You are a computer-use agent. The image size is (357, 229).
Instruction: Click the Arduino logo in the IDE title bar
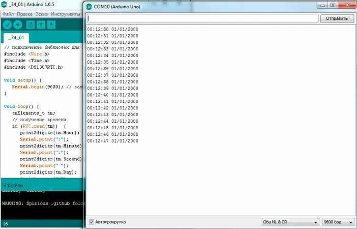pos(4,5)
